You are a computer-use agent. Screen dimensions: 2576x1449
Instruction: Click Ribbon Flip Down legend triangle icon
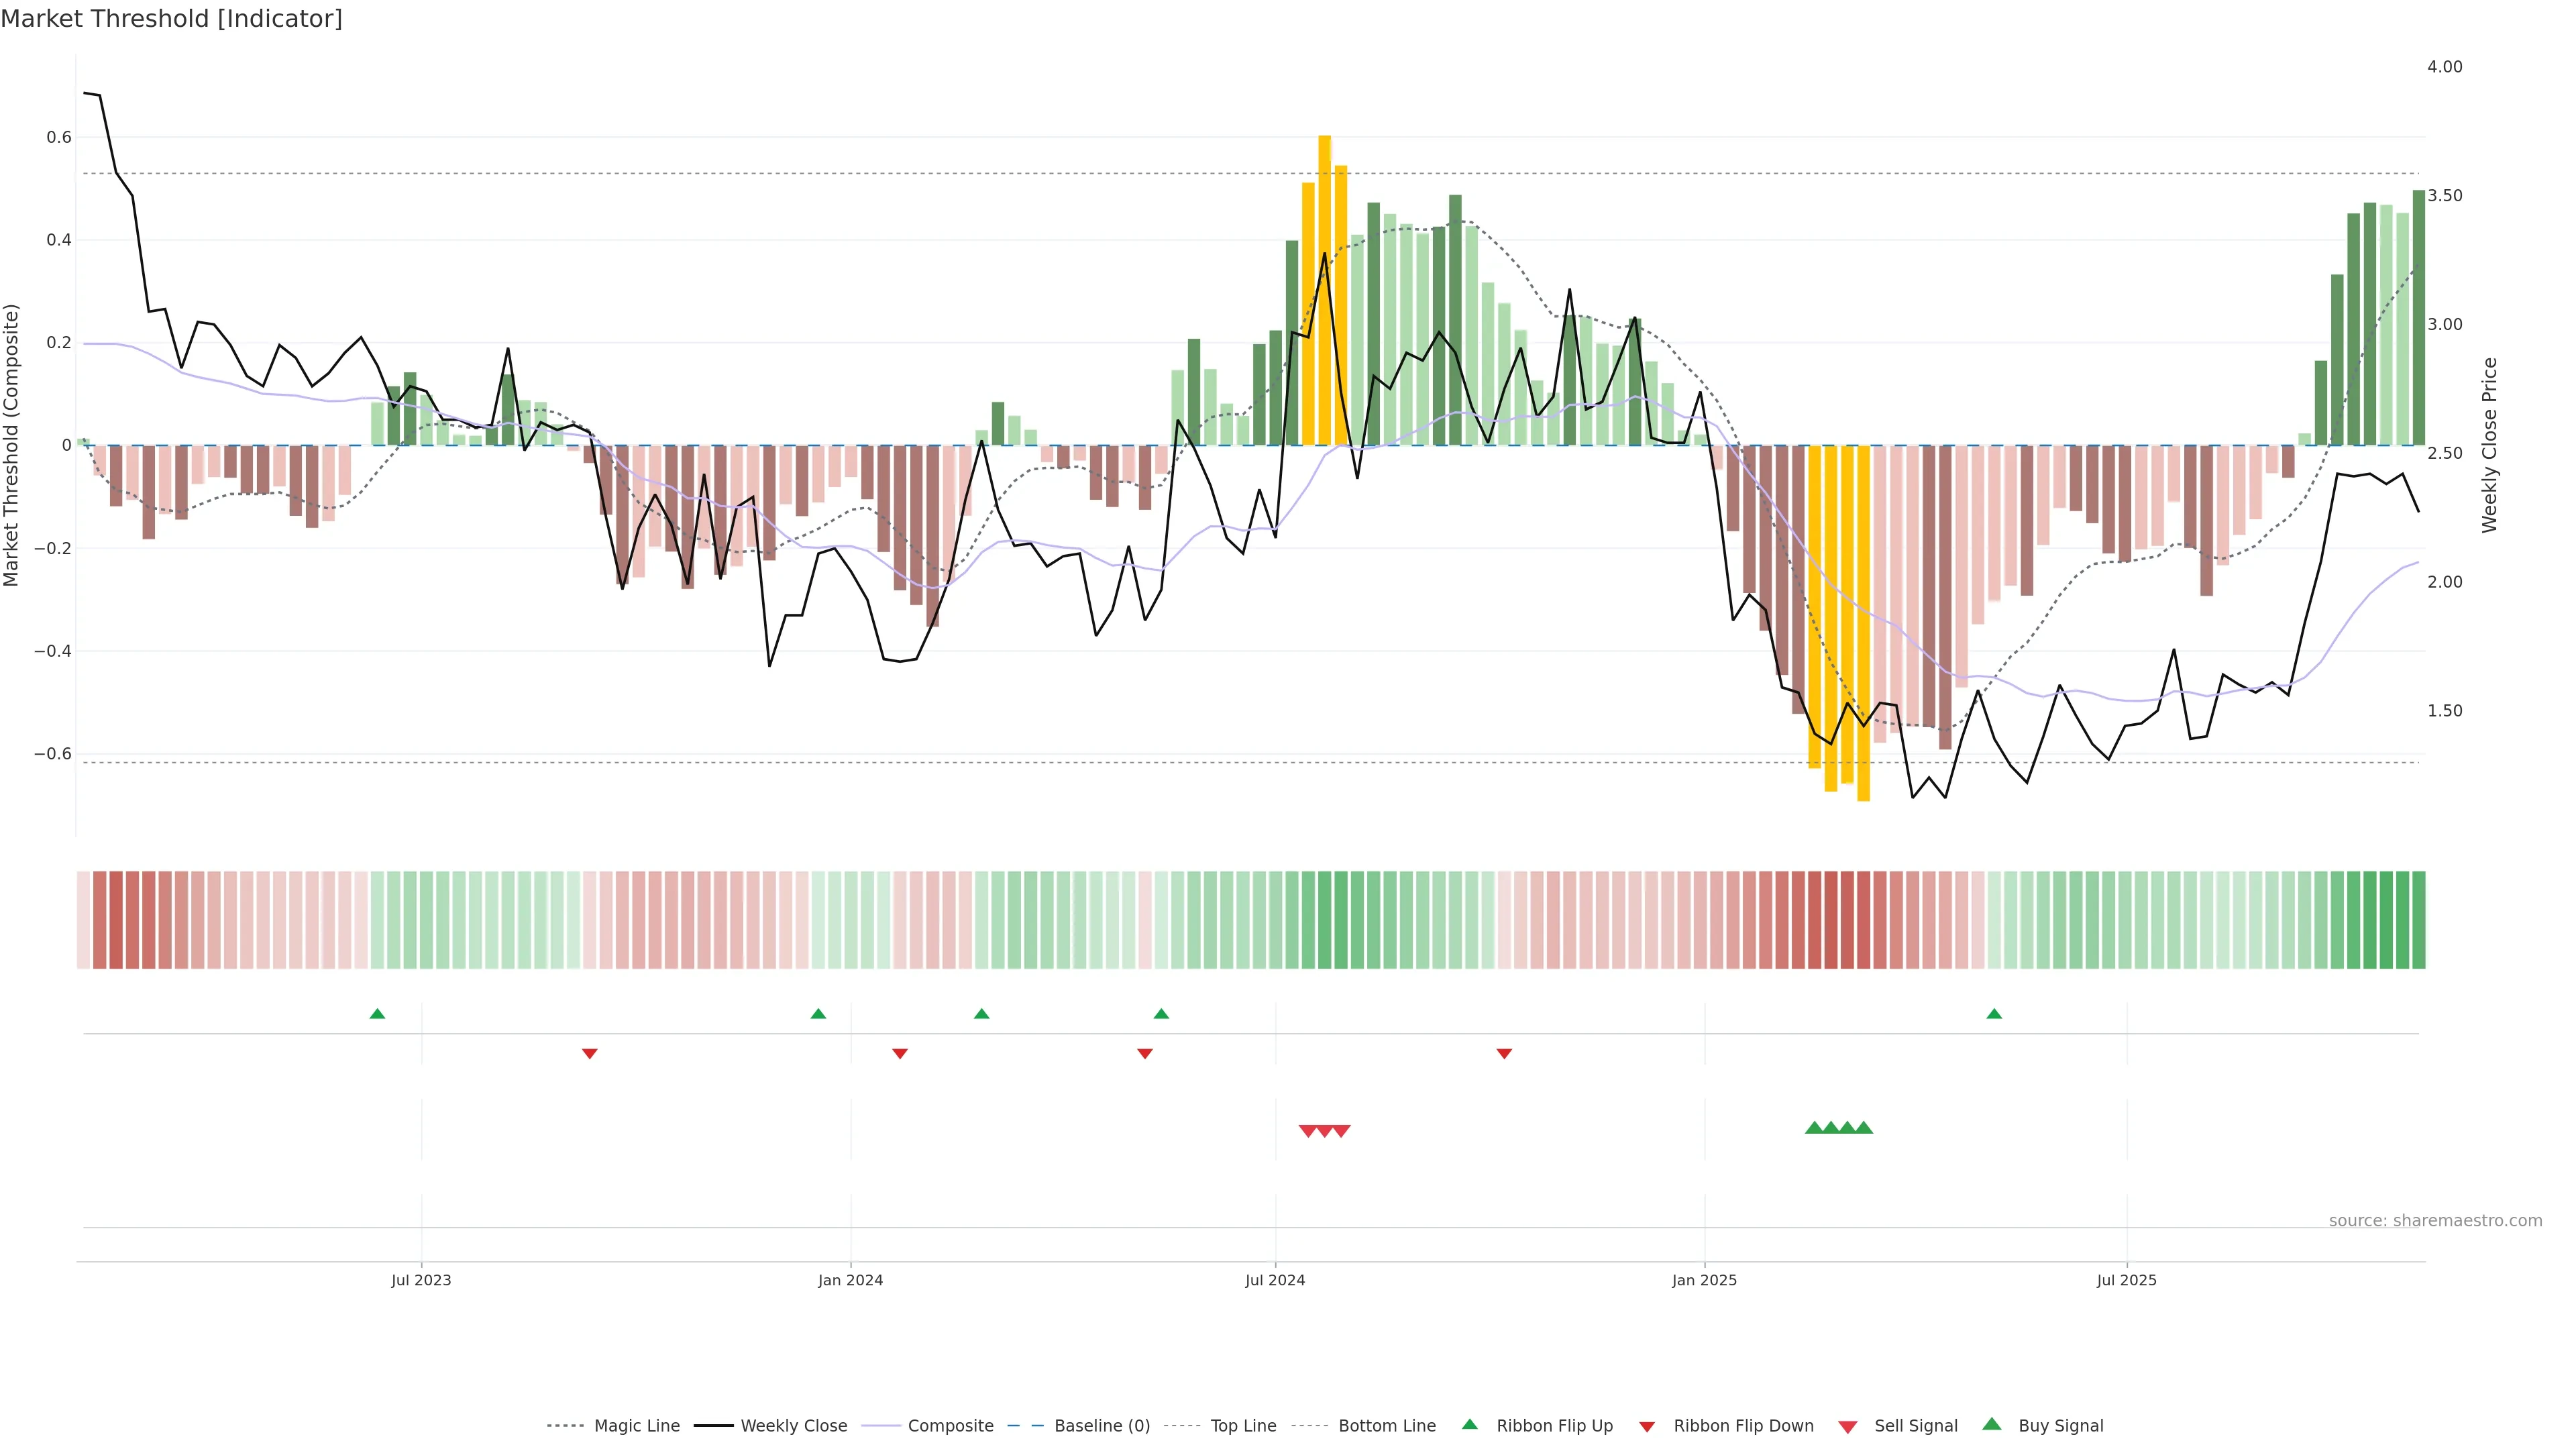[1647, 1426]
